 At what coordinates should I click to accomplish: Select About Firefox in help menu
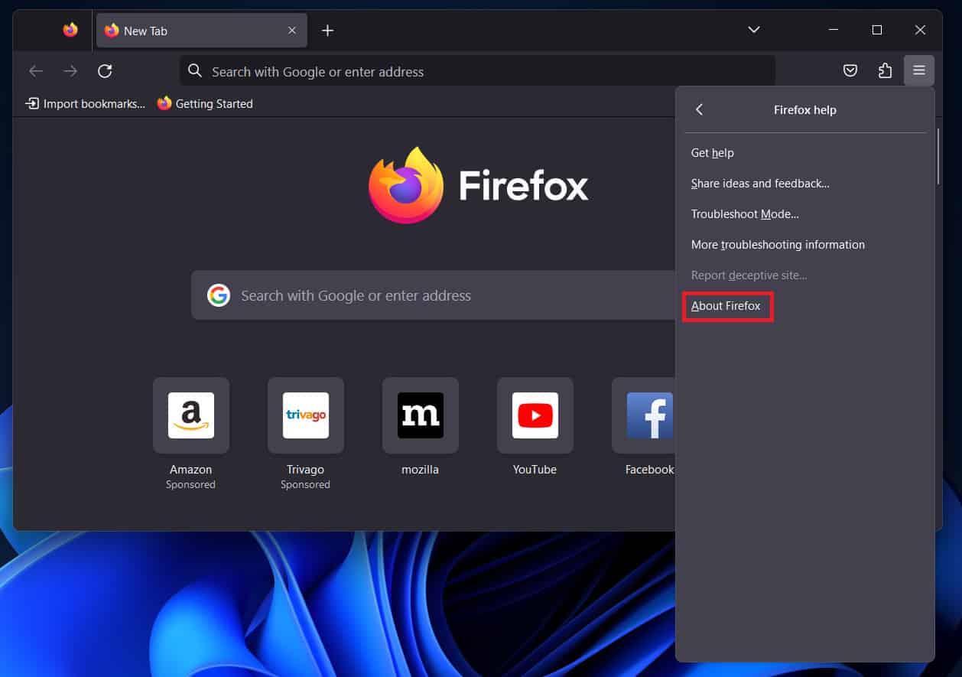(x=726, y=306)
